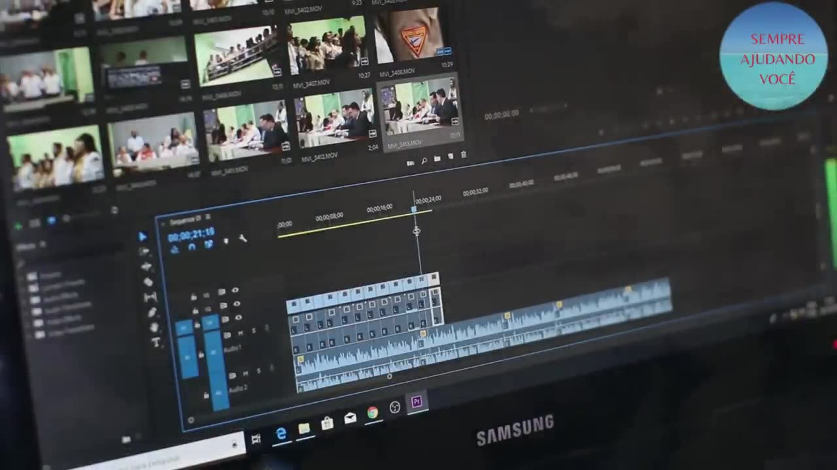The width and height of the screenshot is (837, 470).
Task: Click the 00;00;21;18 playhead timecode
Action: [x=191, y=234]
